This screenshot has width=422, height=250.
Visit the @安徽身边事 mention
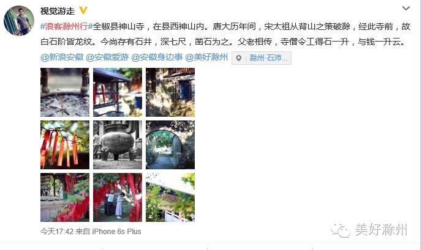tap(157, 57)
